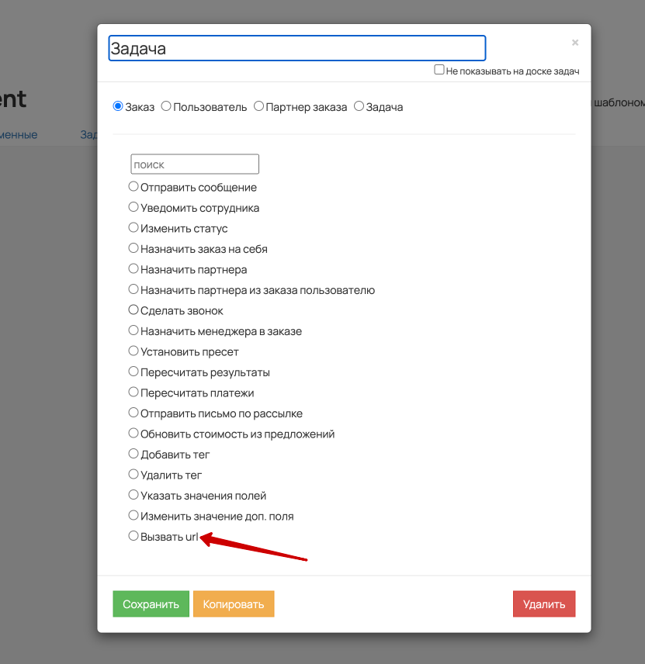Check 'Не показывать на доске задач' checkbox
The height and width of the screenshot is (664, 645).
click(x=439, y=70)
